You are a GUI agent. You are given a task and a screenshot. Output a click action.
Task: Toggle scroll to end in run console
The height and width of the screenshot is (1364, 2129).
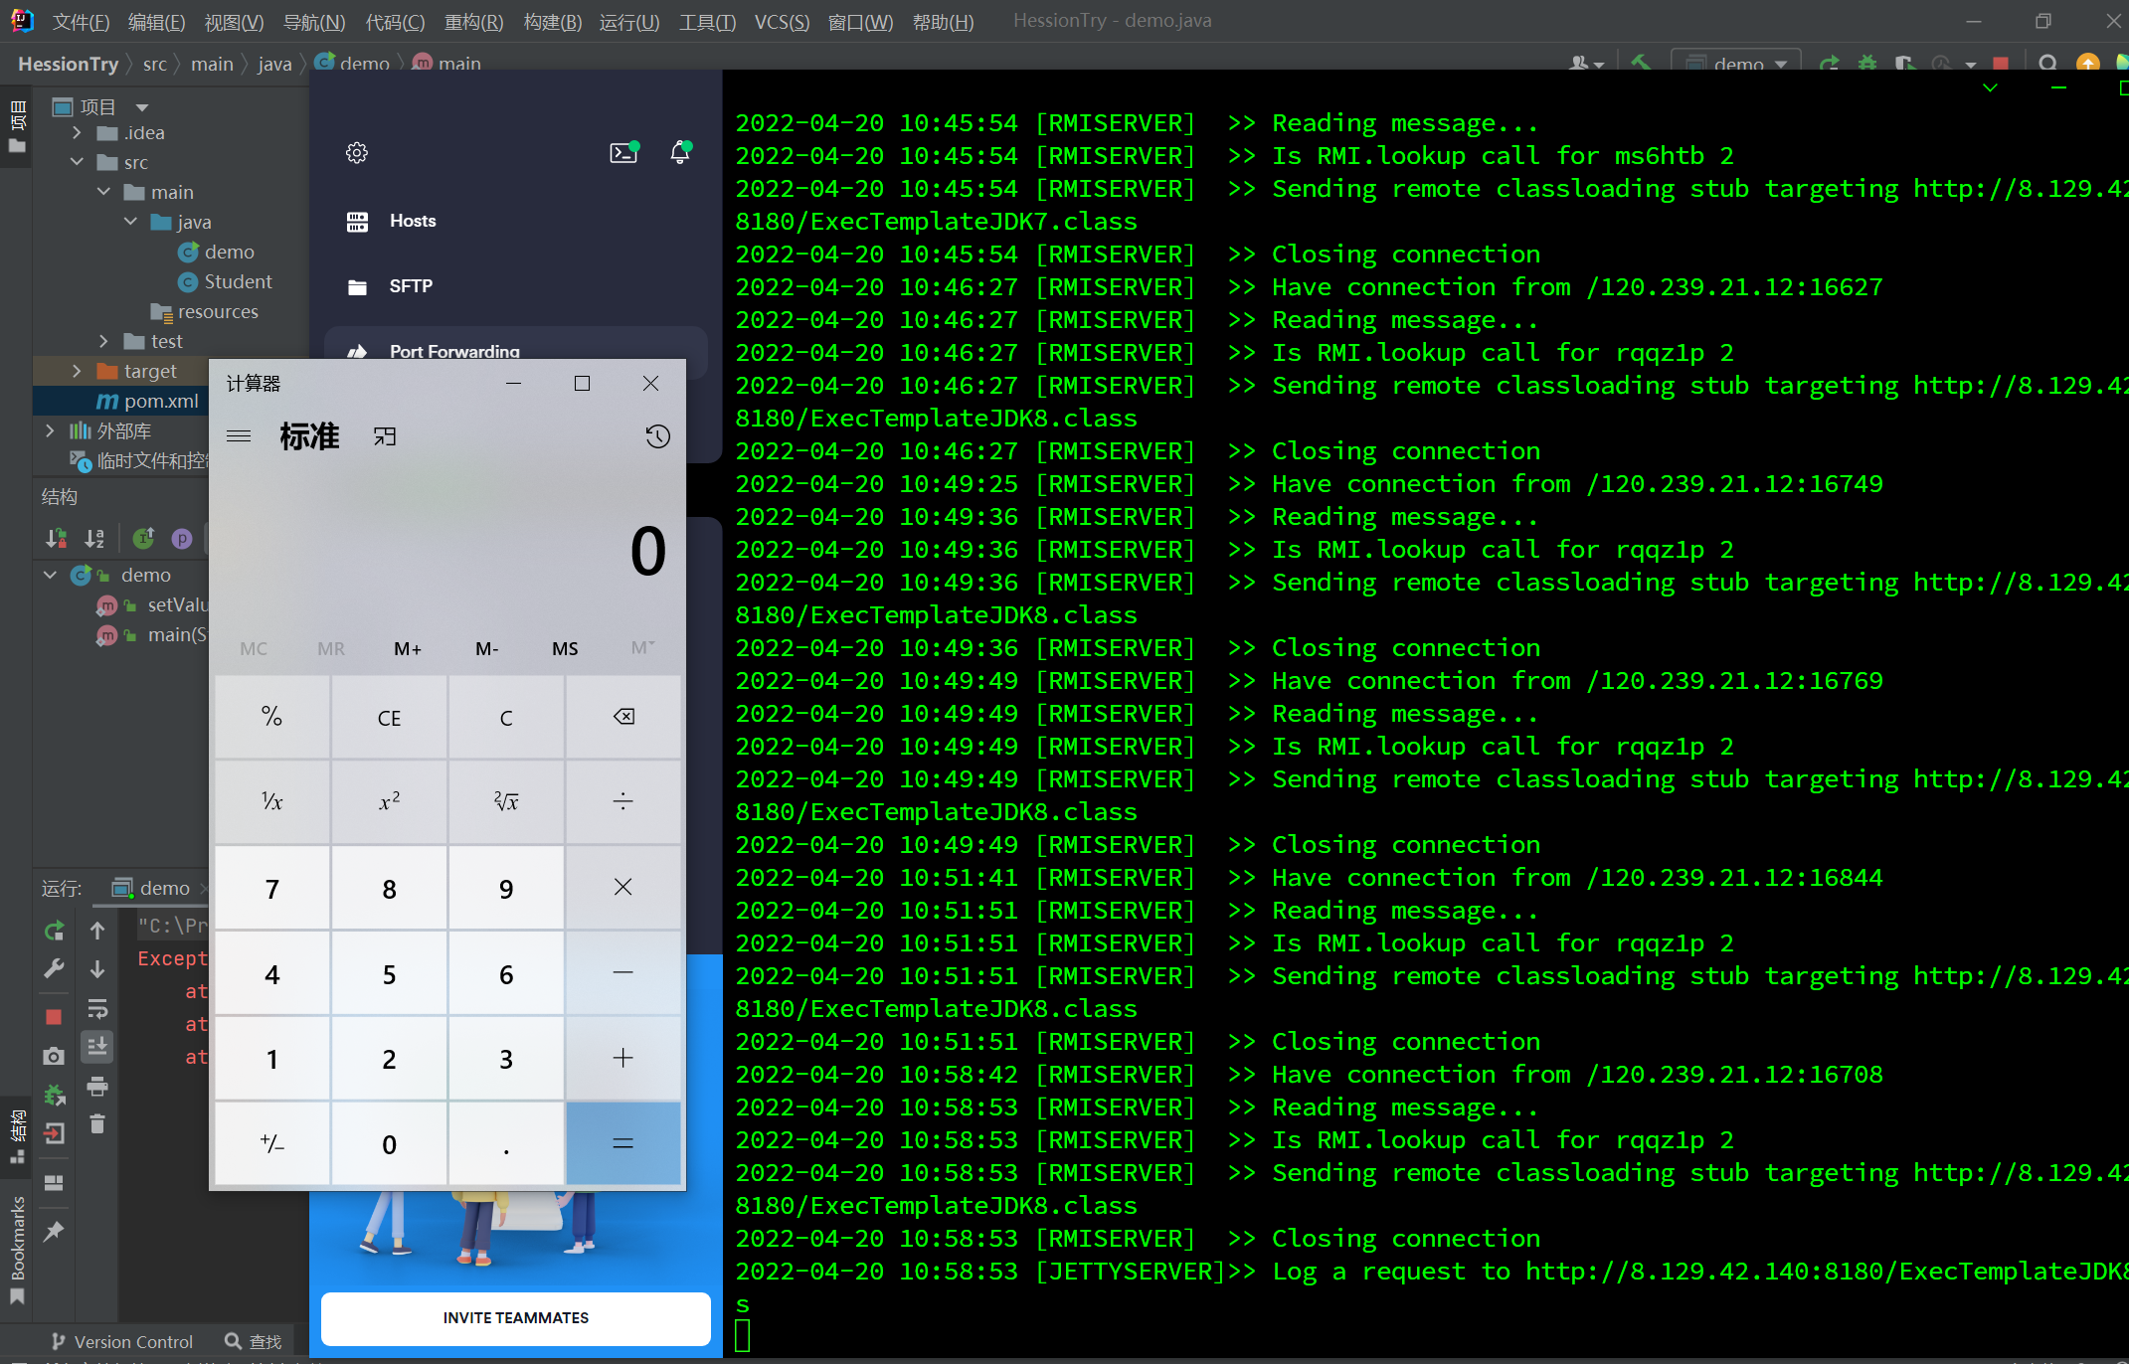(x=97, y=1047)
